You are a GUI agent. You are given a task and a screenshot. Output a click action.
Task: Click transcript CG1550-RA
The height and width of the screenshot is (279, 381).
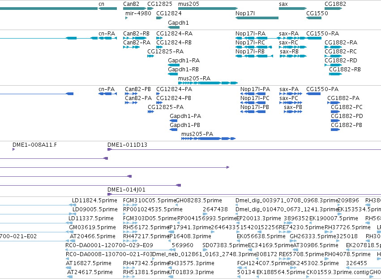coord(314,38)
